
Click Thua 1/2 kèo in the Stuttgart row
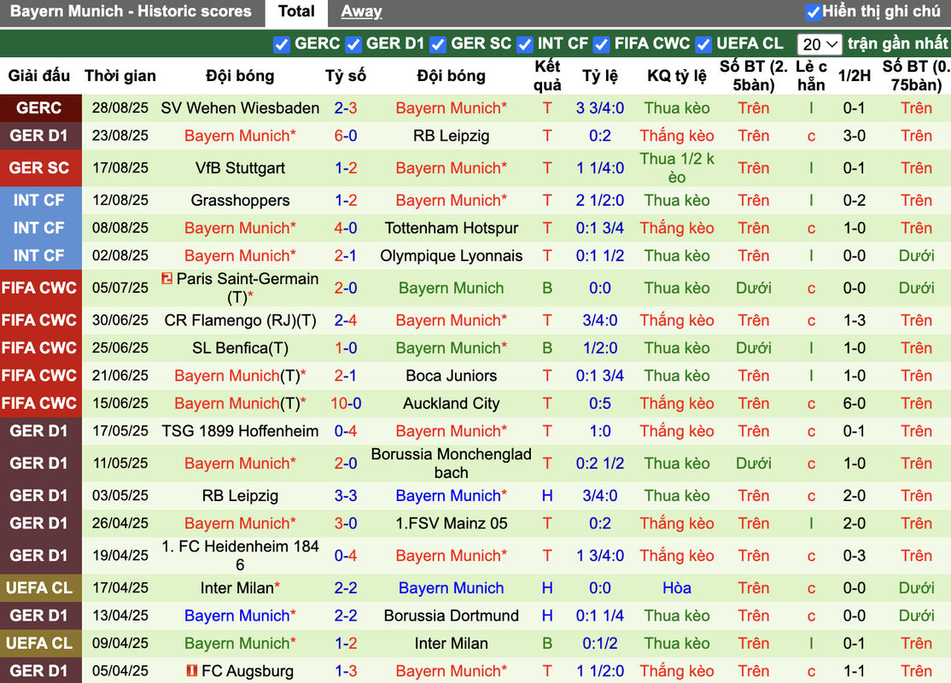(677, 168)
